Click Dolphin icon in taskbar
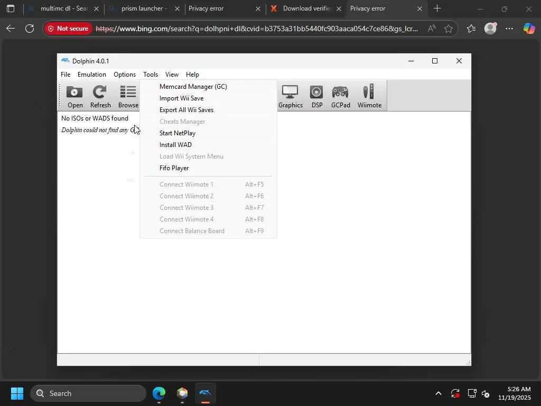541x406 pixels. 206,393
